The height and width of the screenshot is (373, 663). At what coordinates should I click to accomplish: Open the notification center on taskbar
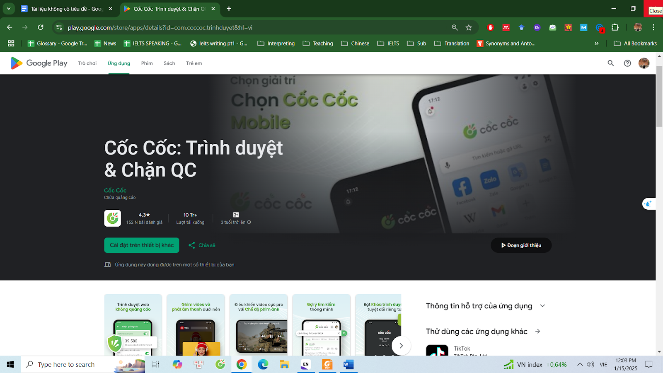(x=649, y=364)
